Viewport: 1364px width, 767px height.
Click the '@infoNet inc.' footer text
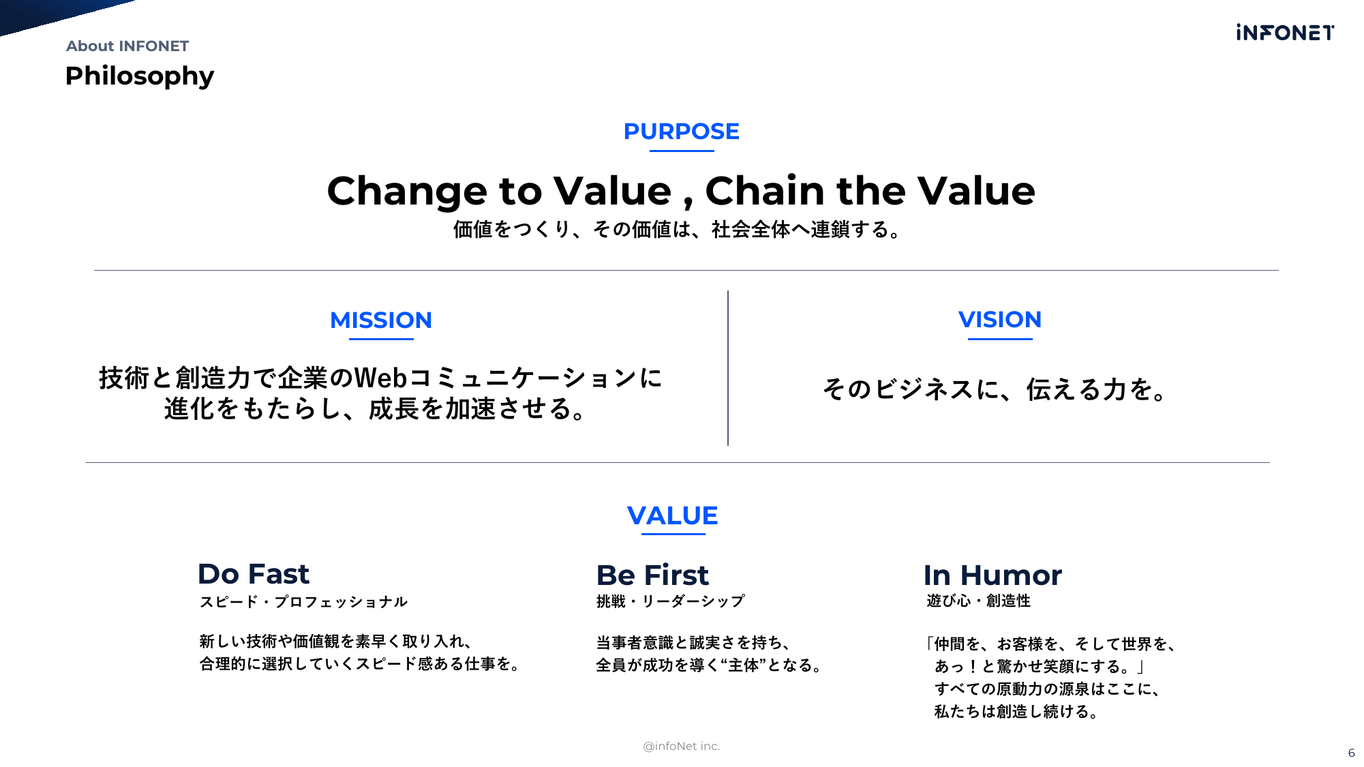[x=681, y=746]
